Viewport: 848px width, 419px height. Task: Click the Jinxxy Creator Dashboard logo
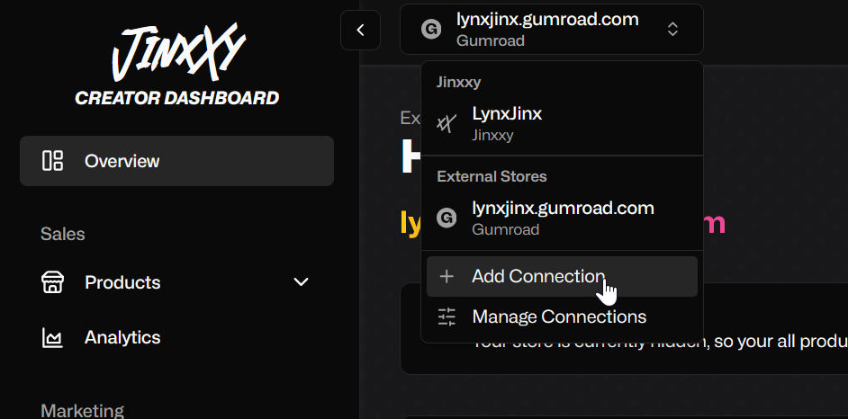(x=176, y=63)
